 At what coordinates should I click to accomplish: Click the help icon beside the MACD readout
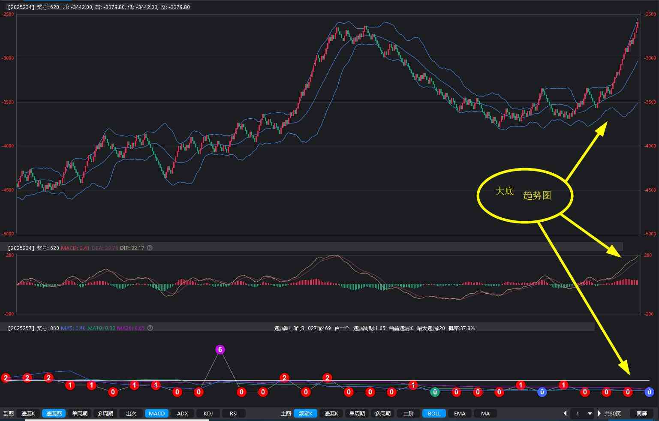click(150, 248)
